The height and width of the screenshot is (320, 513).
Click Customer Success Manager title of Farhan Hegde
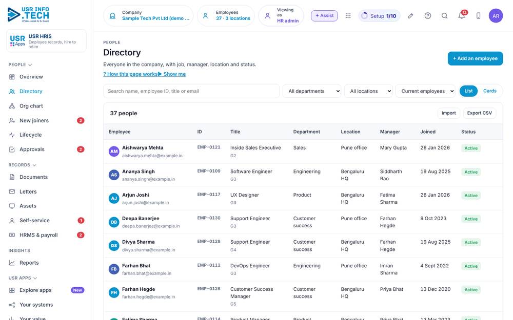coord(251,293)
